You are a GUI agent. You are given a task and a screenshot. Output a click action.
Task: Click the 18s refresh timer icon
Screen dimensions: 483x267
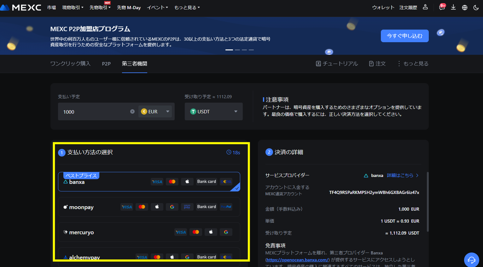click(x=229, y=152)
